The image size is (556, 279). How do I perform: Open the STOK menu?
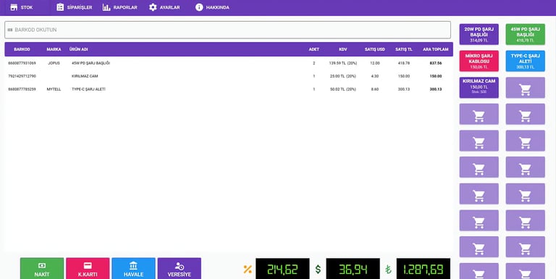[22, 7]
